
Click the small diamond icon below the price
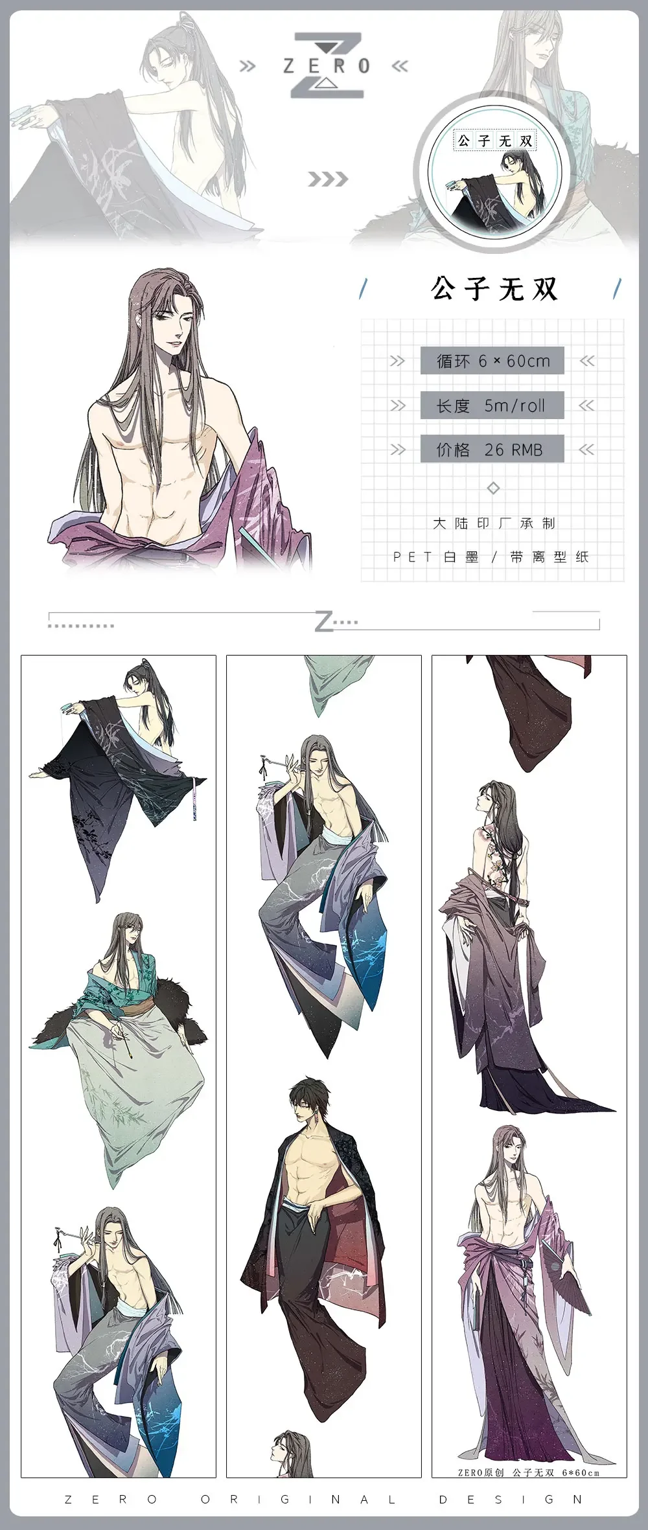click(x=493, y=488)
